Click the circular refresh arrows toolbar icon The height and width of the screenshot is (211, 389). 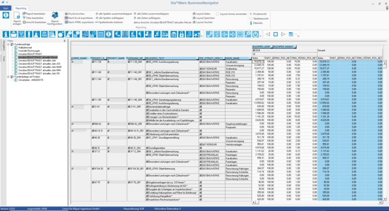pos(217,34)
